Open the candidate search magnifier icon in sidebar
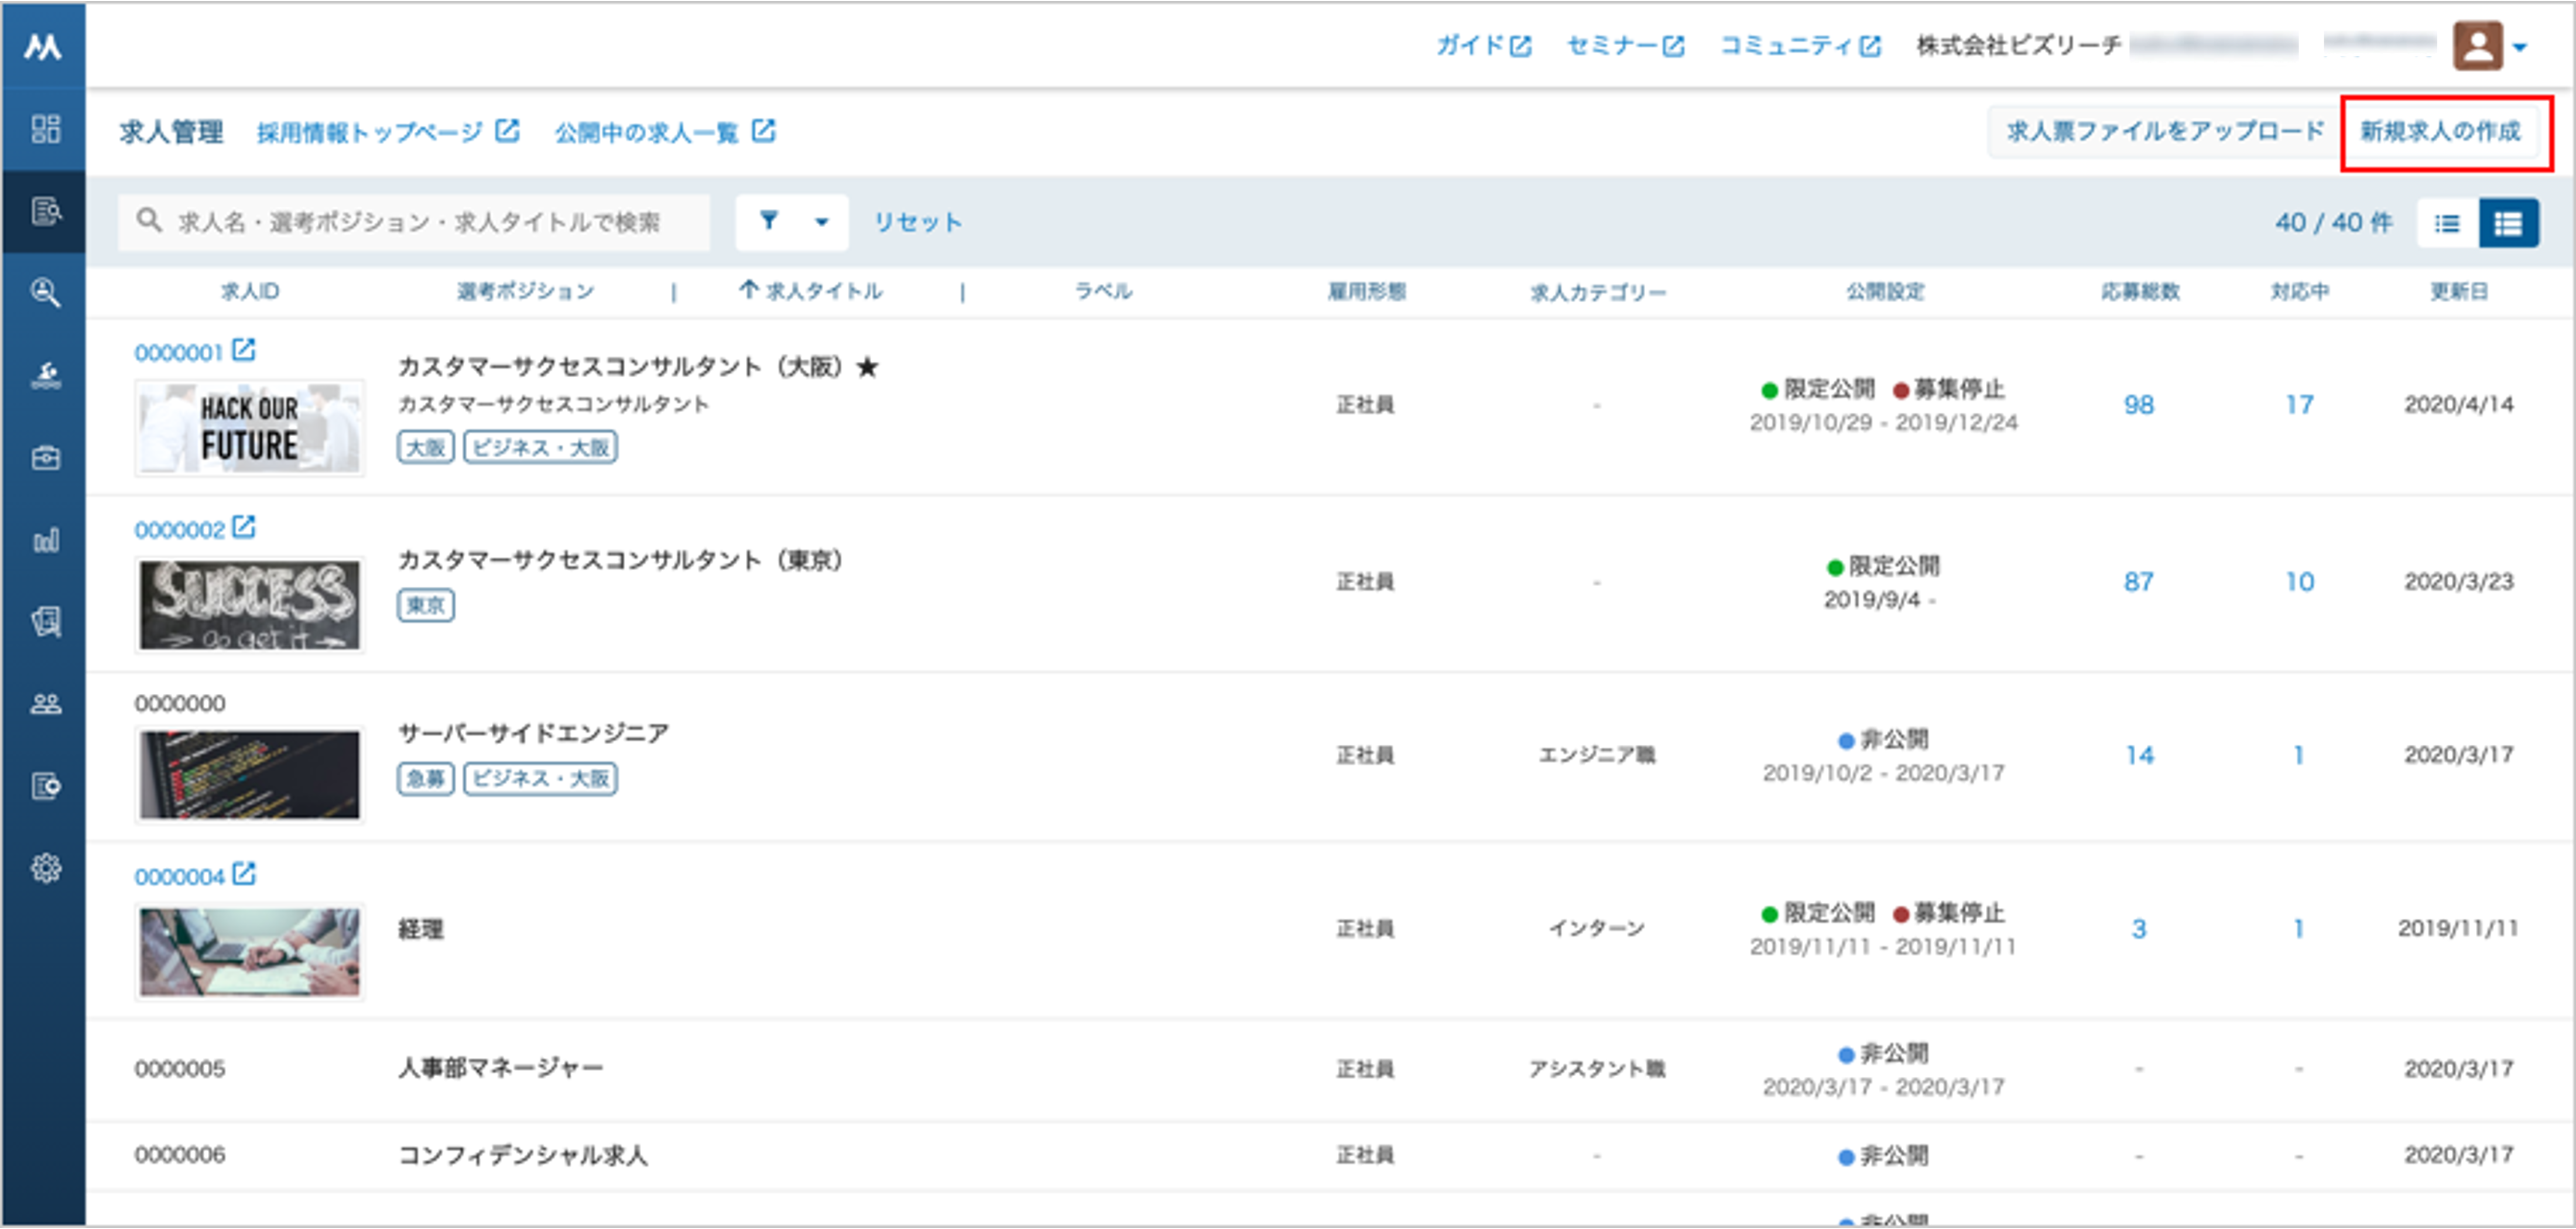The height and width of the screenshot is (1229, 2576). click(45, 293)
